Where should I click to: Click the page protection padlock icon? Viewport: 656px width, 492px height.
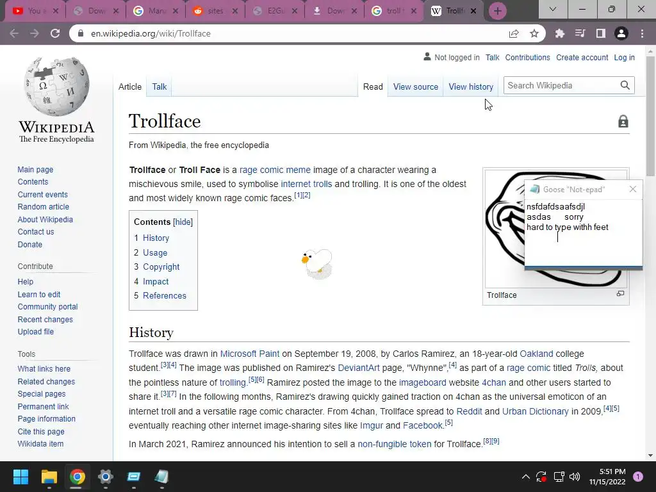(x=623, y=121)
